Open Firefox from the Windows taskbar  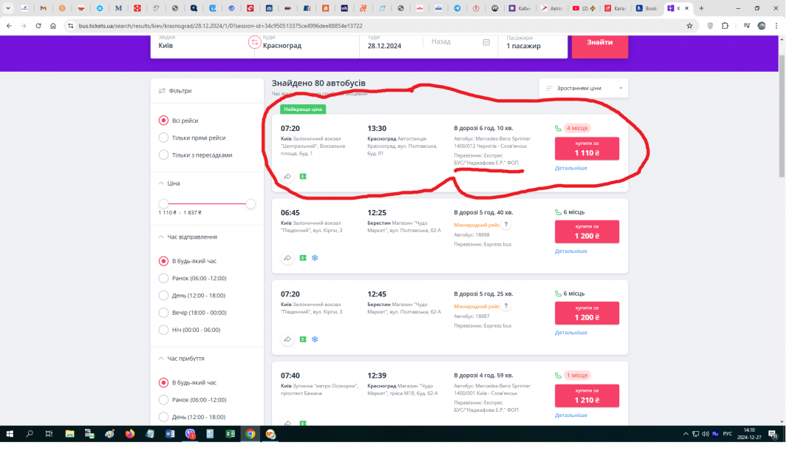point(130,434)
